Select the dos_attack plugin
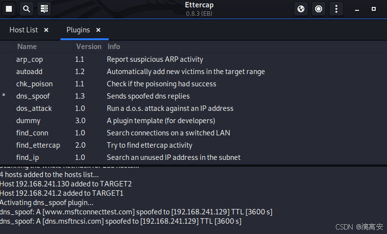387x234 pixels. tap(194, 108)
